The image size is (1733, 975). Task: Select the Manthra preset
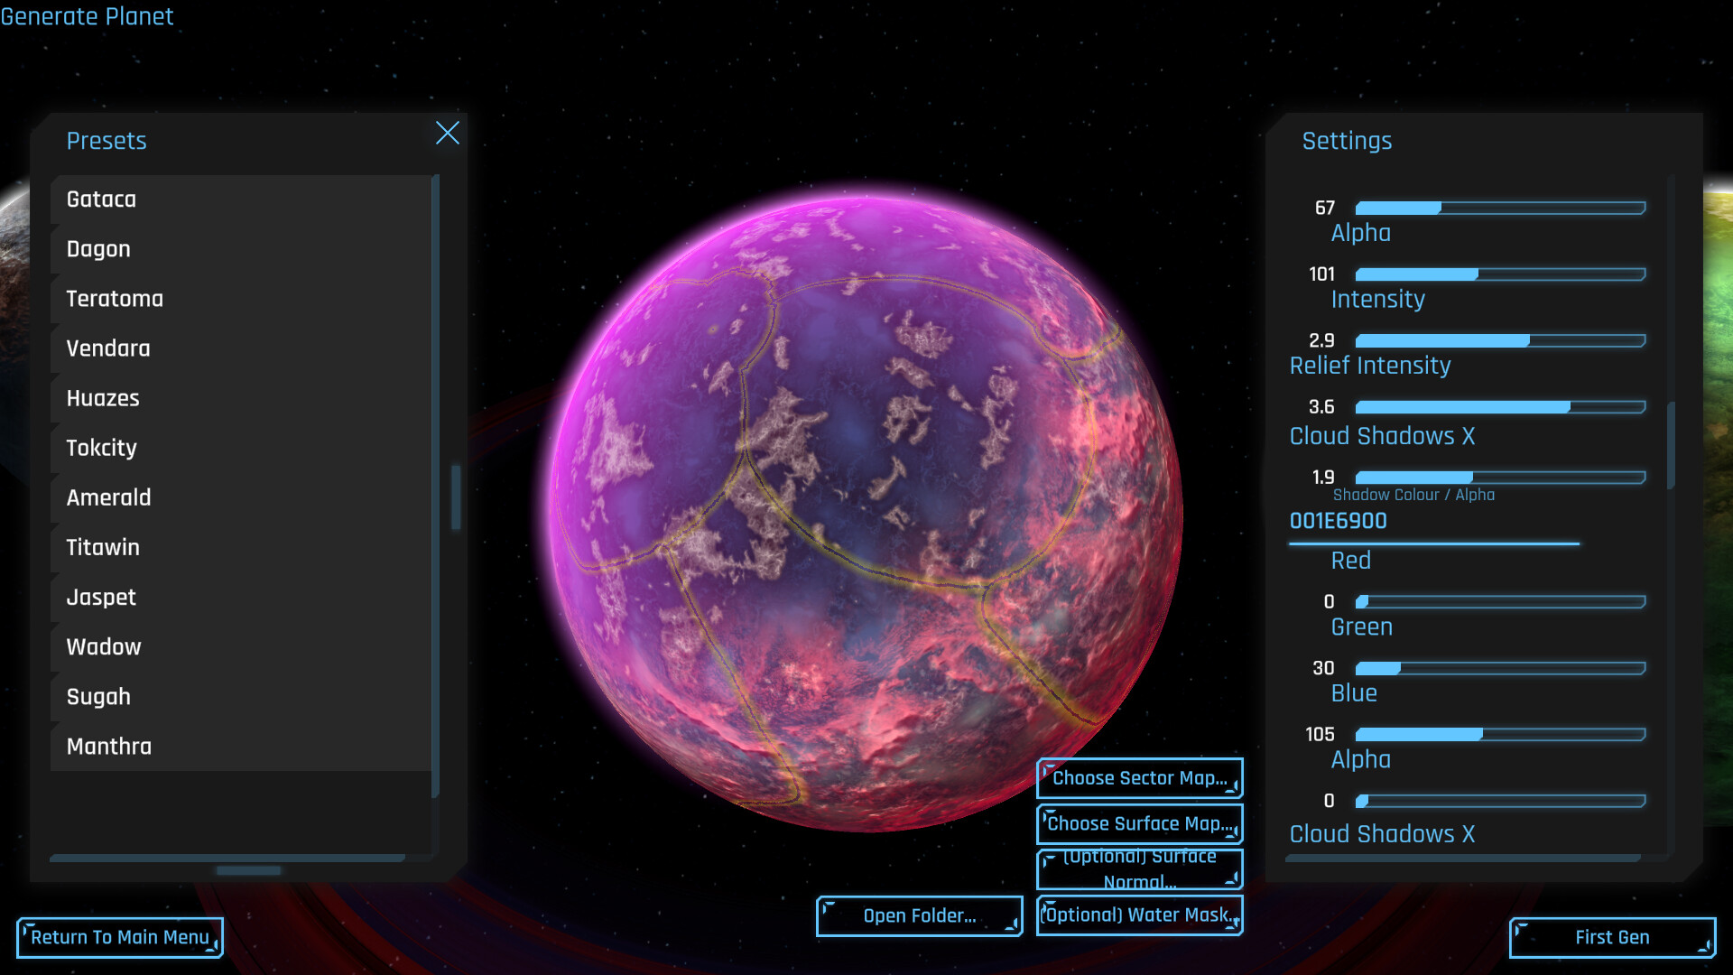[108, 747]
